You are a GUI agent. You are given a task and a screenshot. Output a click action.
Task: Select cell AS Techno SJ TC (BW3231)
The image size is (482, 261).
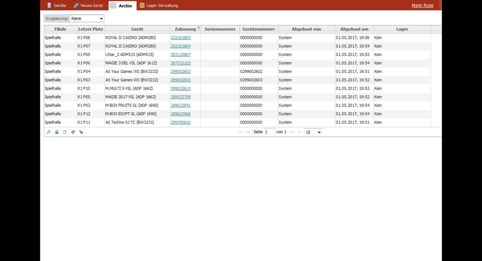[137, 122]
